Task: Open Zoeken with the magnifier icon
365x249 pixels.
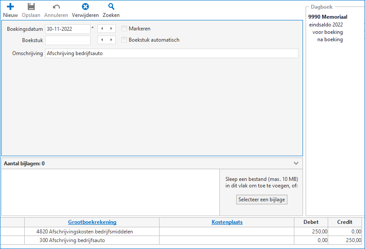Action: point(111,7)
